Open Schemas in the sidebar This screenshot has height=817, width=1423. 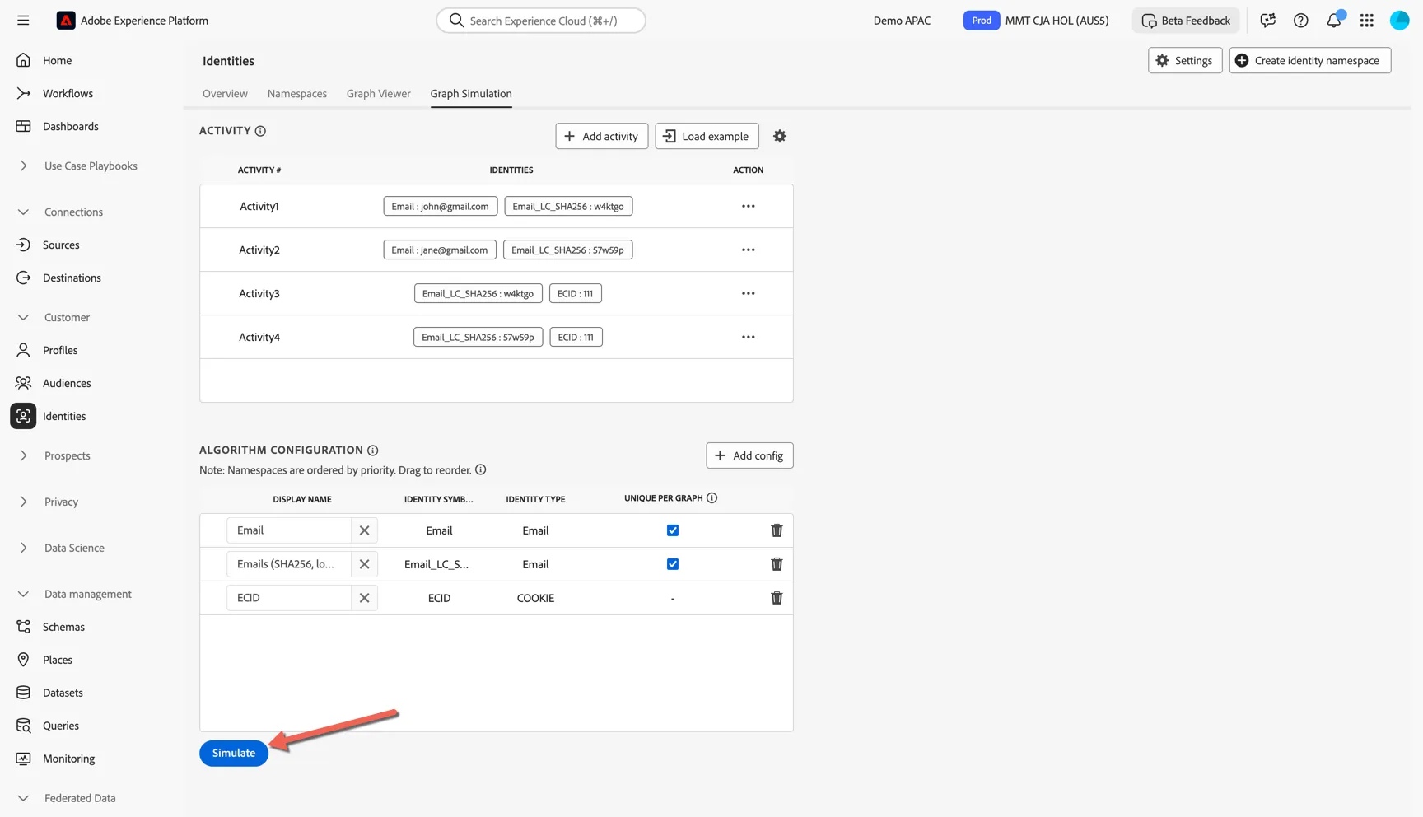[x=63, y=627]
